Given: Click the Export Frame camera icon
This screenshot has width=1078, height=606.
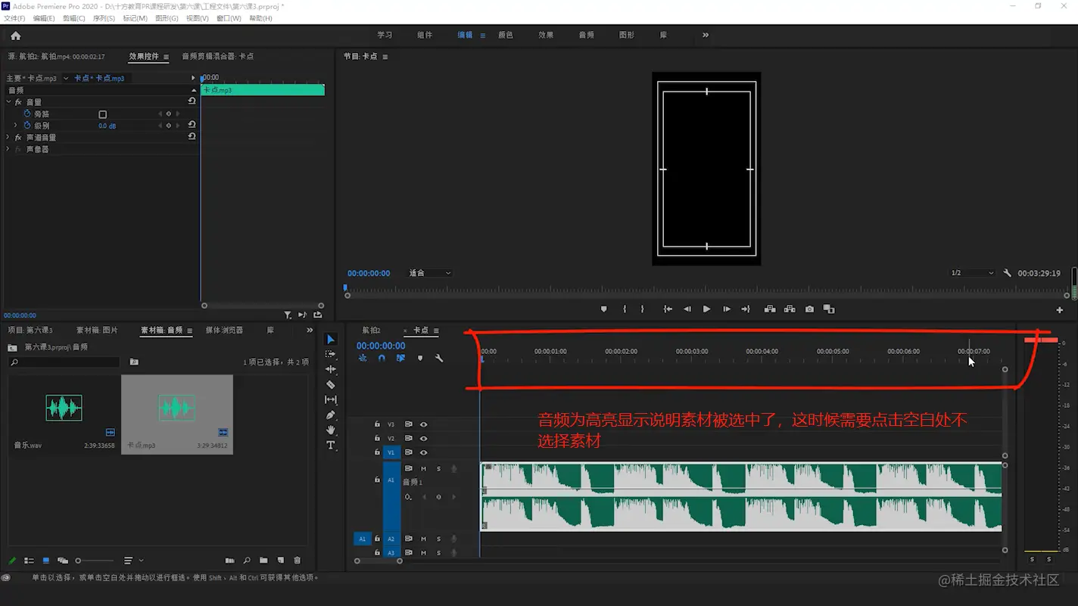Looking at the screenshot, I should coord(809,309).
